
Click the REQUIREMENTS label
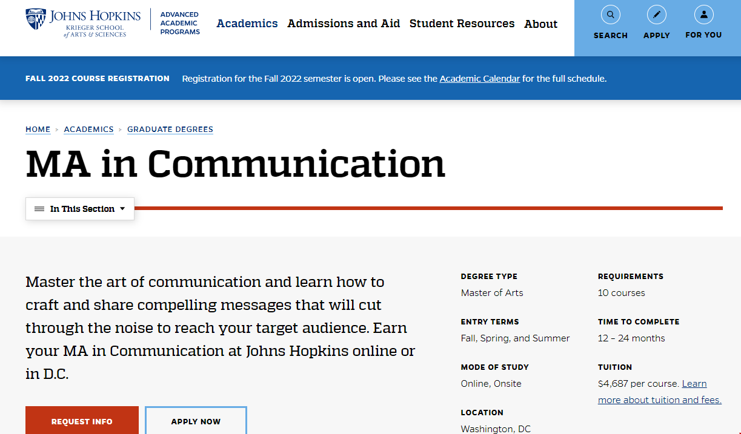631,277
